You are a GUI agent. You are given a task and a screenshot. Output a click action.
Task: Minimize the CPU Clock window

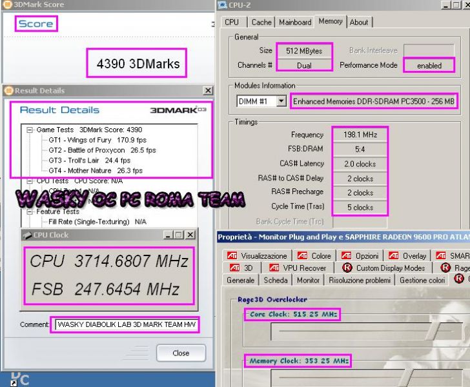169,235
